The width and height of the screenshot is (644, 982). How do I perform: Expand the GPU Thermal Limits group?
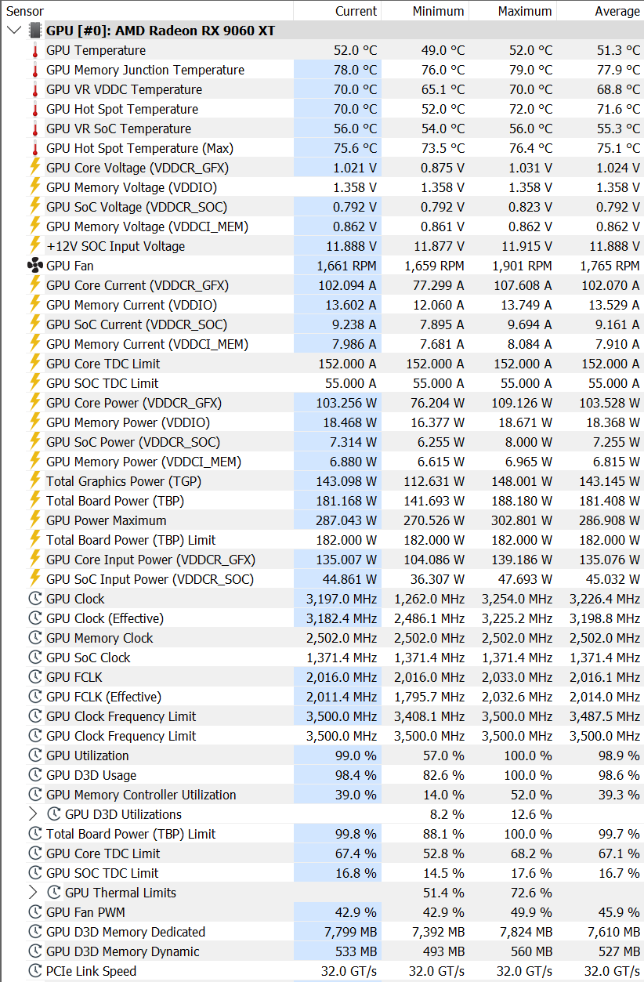pos(33,893)
